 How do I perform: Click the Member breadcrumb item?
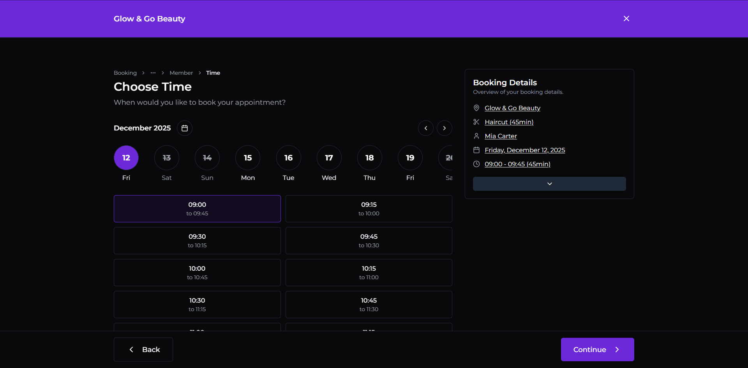tap(181, 73)
